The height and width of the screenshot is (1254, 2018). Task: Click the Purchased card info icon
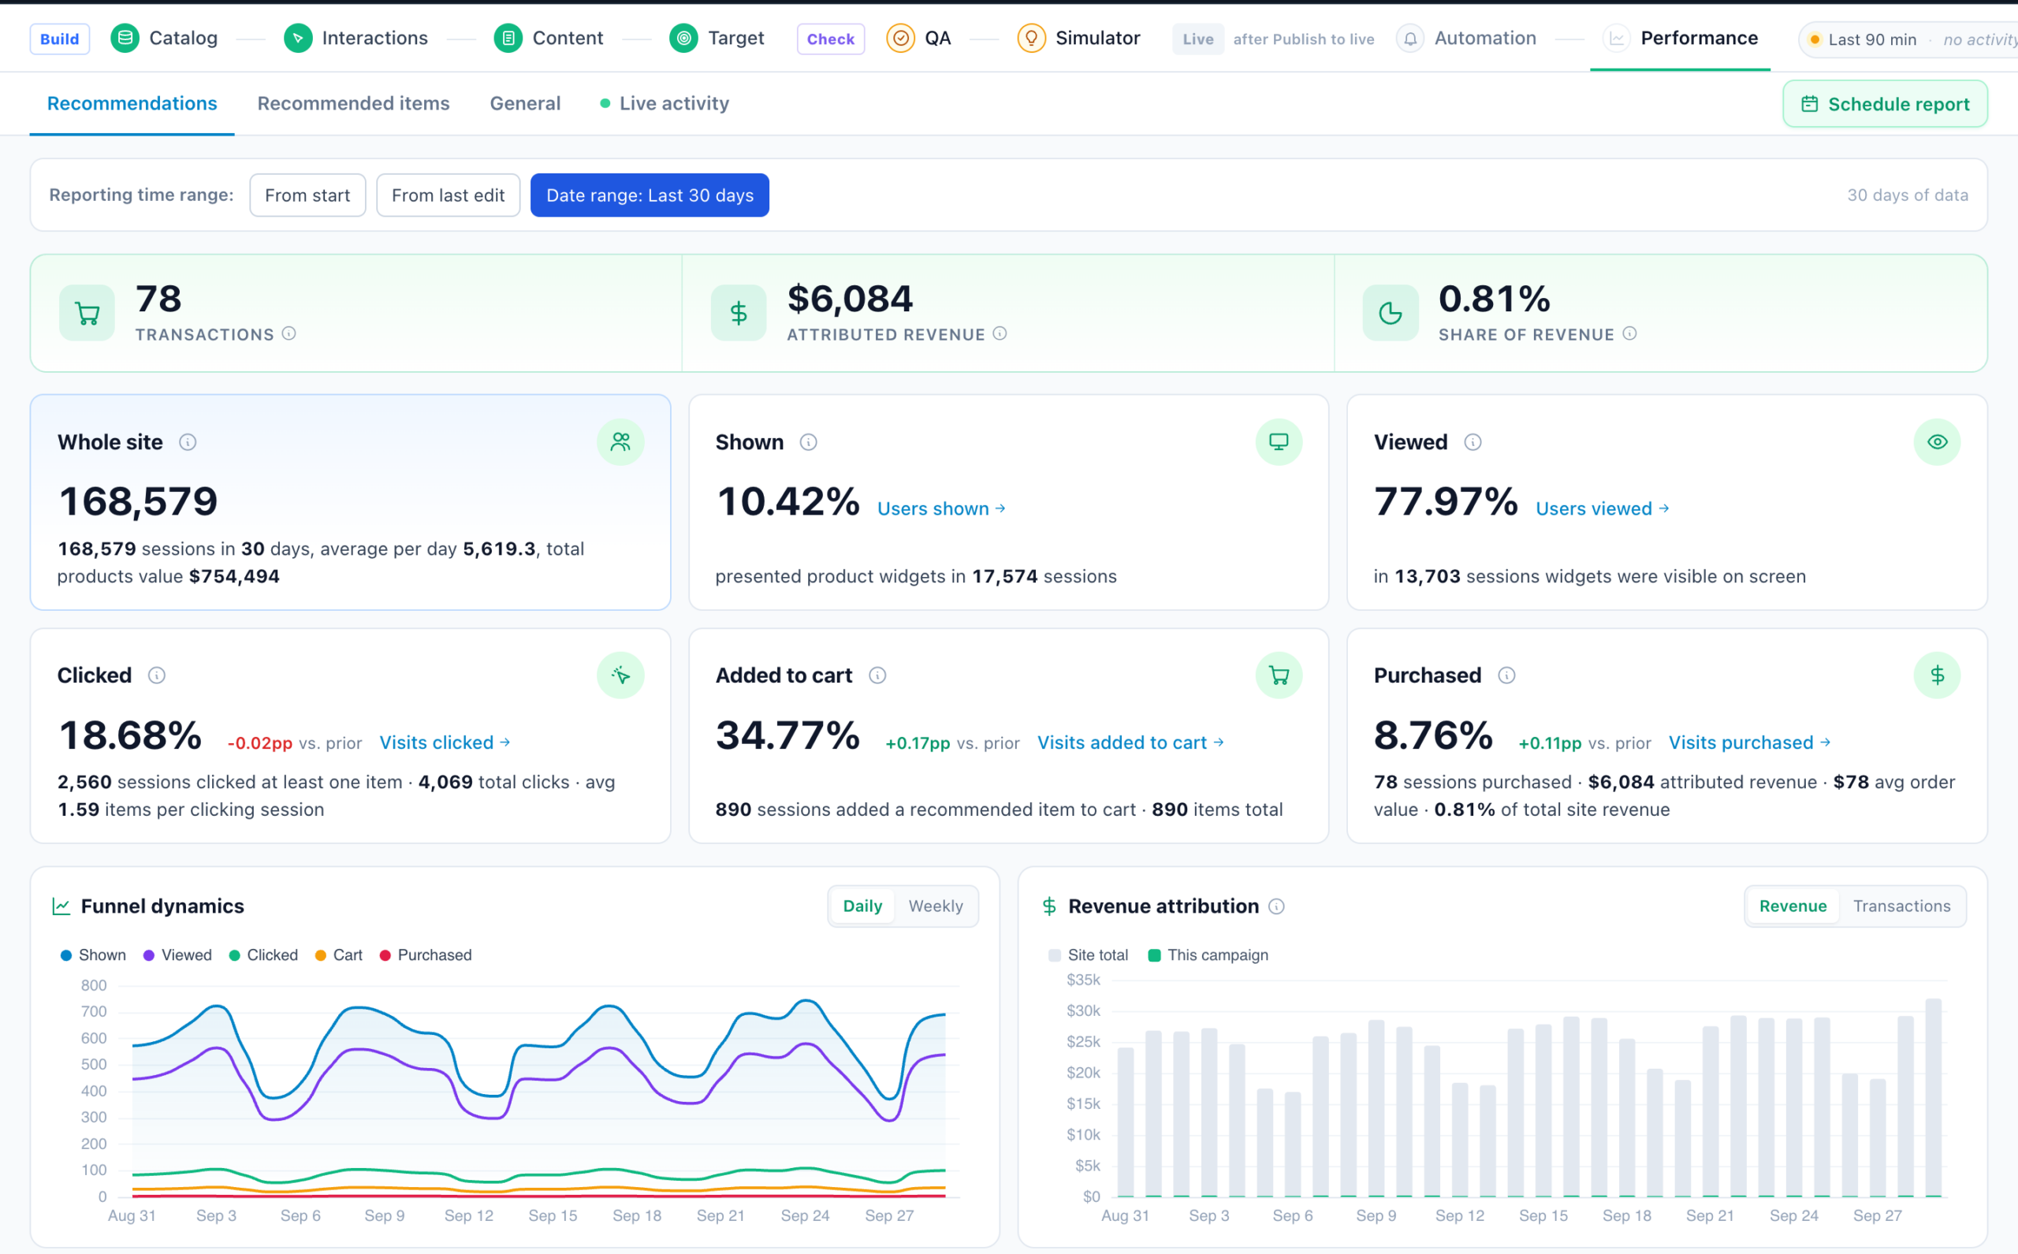click(1507, 675)
